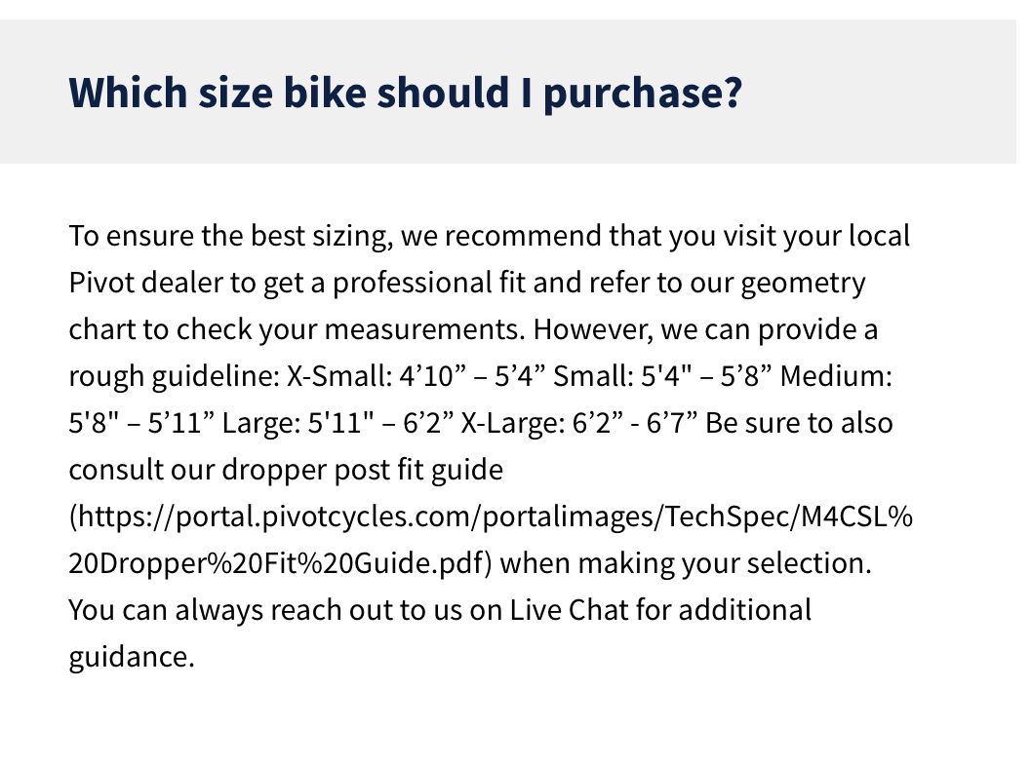Click the final word "guidance."

point(132,657)
